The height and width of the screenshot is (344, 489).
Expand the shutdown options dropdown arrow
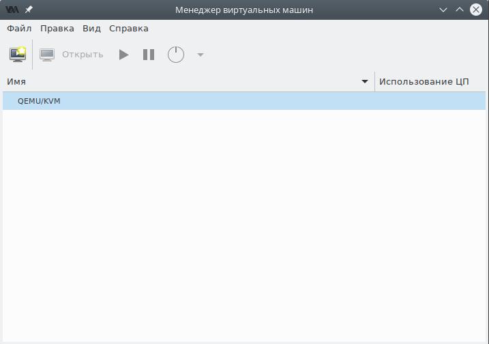pos(201,55)
